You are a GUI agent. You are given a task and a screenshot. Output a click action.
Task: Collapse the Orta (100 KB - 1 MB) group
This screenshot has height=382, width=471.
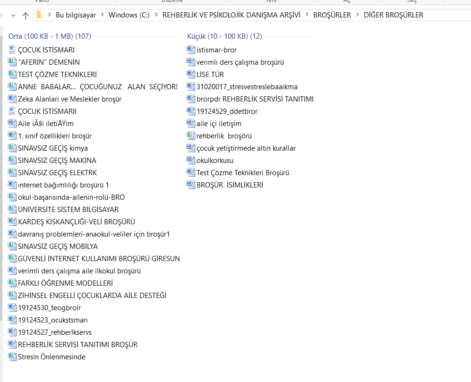(x=50, y=36)
